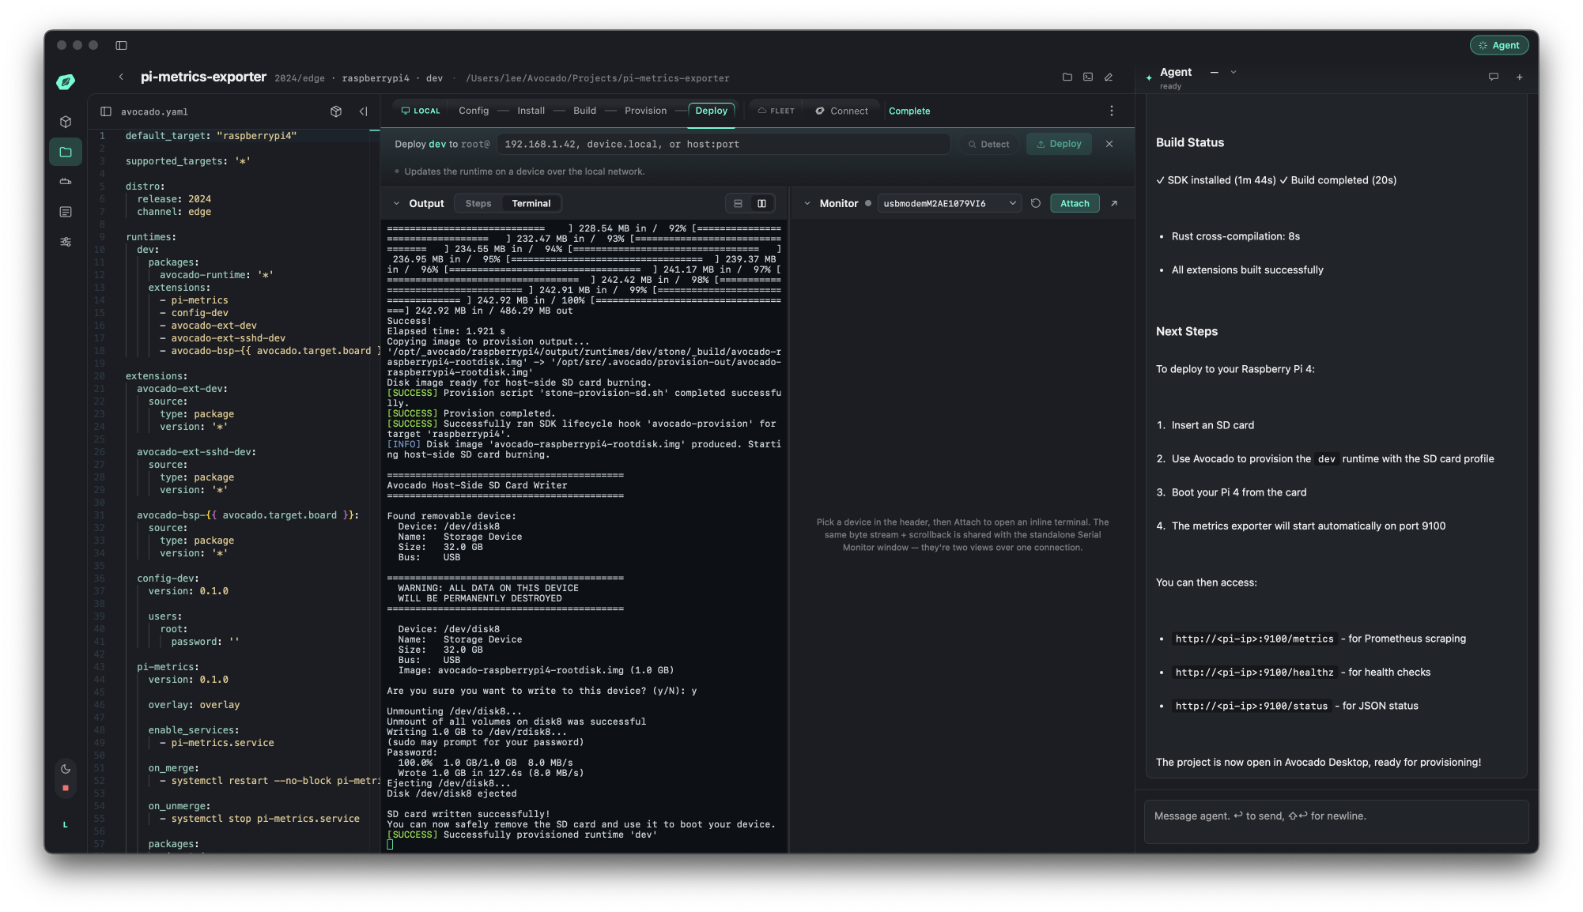Click the avocado.yaml file name
1583x912 pixels.
click(154, 111)
